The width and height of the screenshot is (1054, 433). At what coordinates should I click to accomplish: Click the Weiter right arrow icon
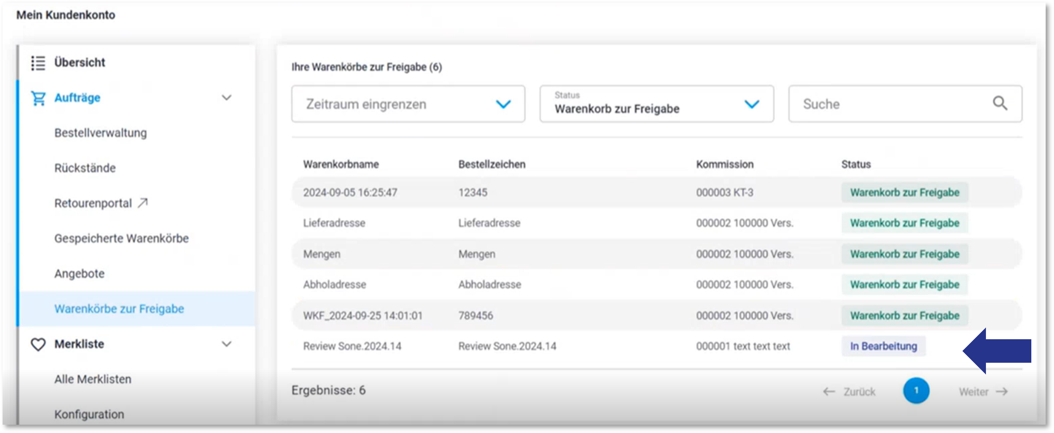click(x=1002, y=392)
